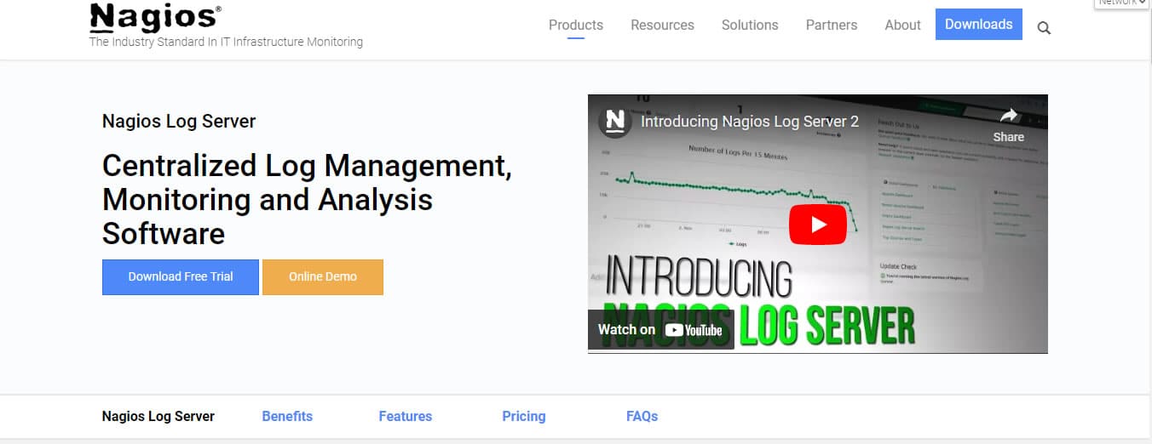Click the Centralized Log Management headline
The width and height of the screenshot is (1152, 444).
tap(307, 199)
